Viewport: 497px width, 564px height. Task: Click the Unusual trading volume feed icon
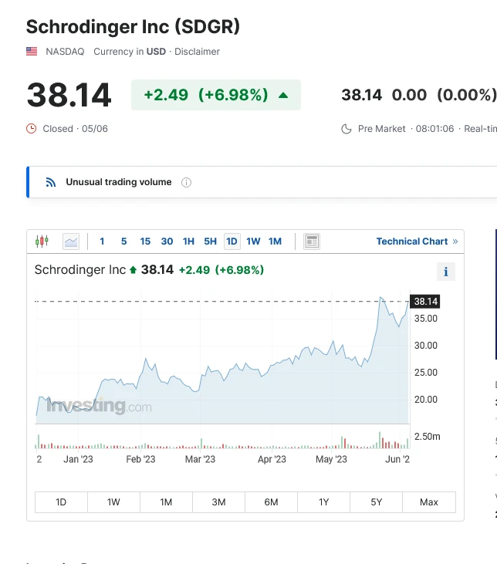tap(51, 183)
